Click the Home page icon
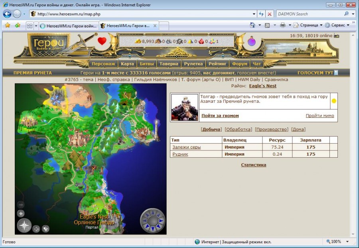The height and width of the screenshot is (248, 359). pos(252,25)
